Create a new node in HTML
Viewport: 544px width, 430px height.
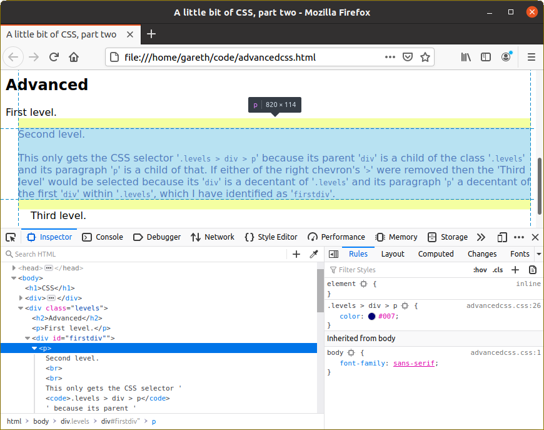point(296,254)
